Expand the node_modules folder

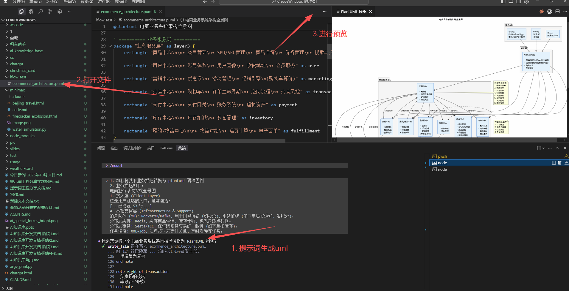click(22, 136)
